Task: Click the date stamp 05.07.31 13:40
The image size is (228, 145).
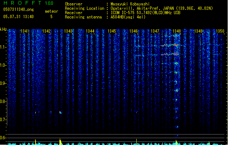Action: (18, 17)
